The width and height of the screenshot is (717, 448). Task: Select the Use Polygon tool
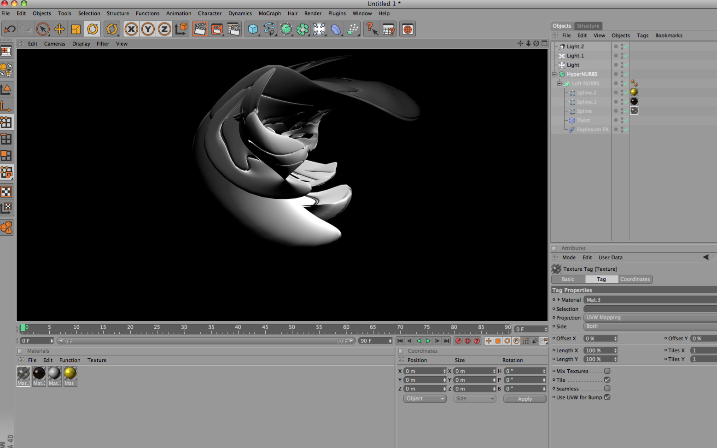tap(6, 156)
